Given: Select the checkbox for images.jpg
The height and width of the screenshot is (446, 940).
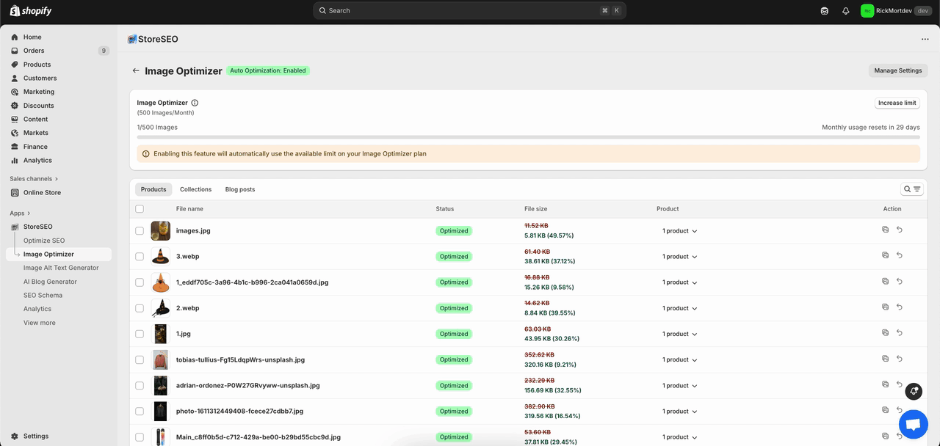Looking at the screenshot, I should click(x=140, y=230).
